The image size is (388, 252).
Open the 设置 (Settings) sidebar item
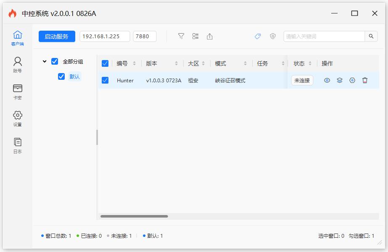[17, 118]
